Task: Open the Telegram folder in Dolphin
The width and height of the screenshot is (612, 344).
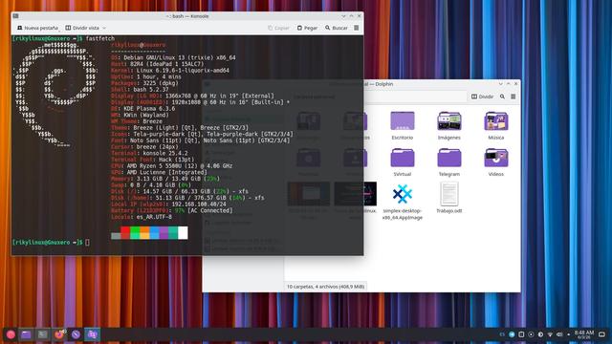Action: point(449,161)
